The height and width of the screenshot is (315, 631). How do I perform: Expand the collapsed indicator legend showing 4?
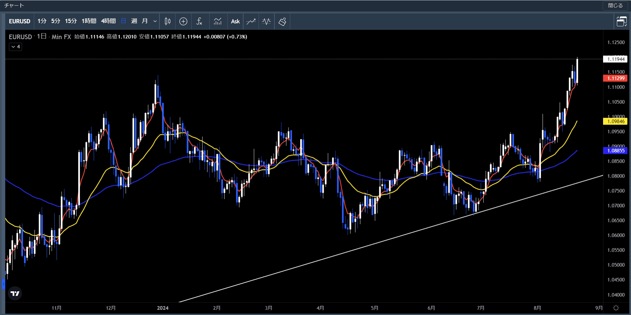click(x=15, y=47)
